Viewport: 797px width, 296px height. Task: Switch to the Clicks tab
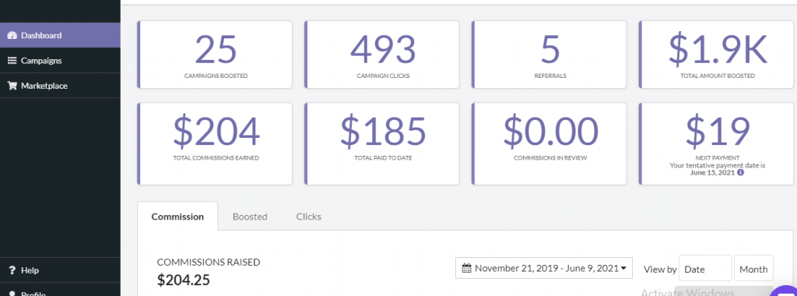pyautogui.click(x=308, y=216)
